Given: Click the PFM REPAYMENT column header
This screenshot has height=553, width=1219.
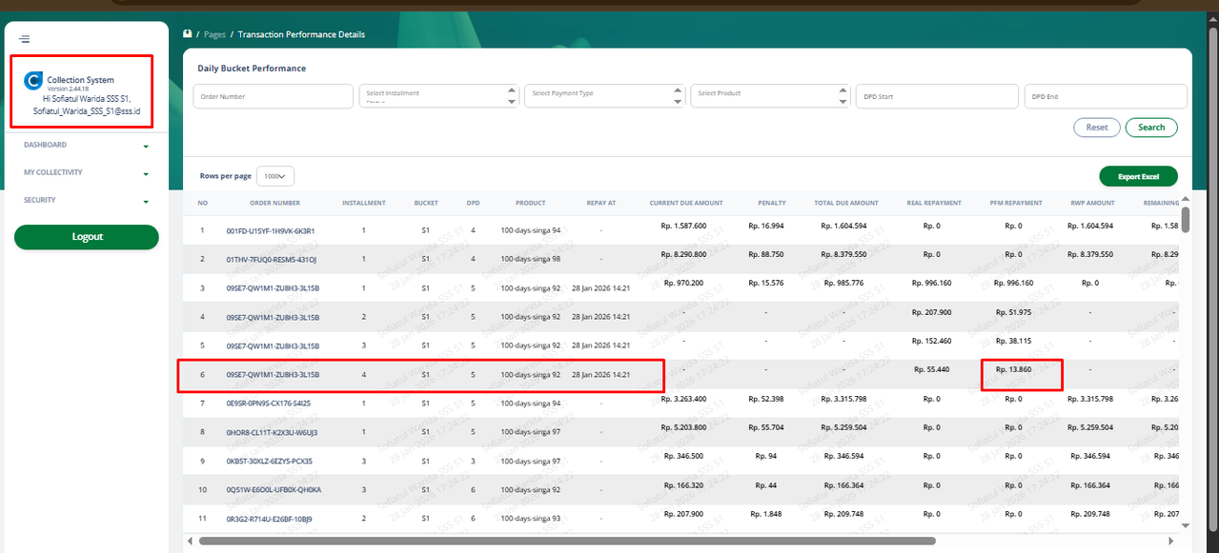Looking at the screenshot, I should pos(1016,203).
